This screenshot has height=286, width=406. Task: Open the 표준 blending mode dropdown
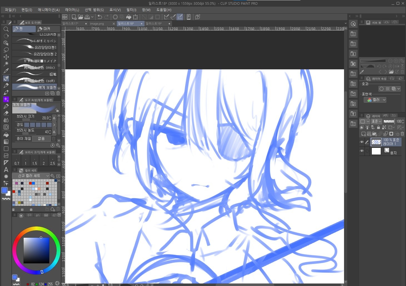click(377, 122)
